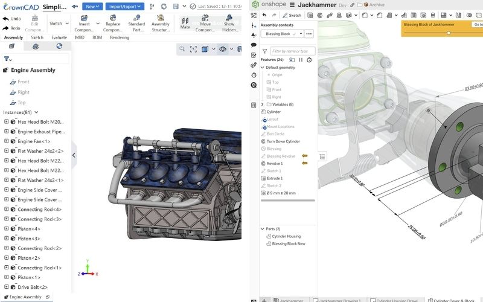Open the Import/Export dropdown in CrownCAD
This screenshot has height=302, width=483.
[x=125, y=6]
